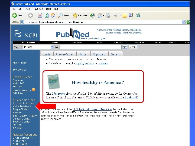Image resolution: width=195 pixels, height=146 pixels.
Task: Switch to the Limits tab
Action: (x=47, y=54)
